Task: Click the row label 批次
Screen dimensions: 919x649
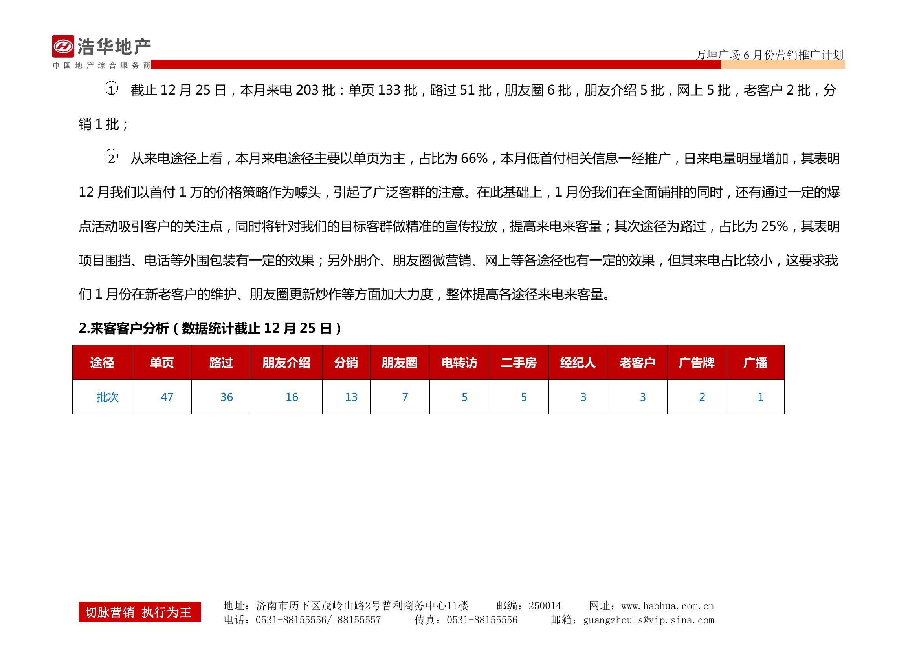Action: (108, 397)
